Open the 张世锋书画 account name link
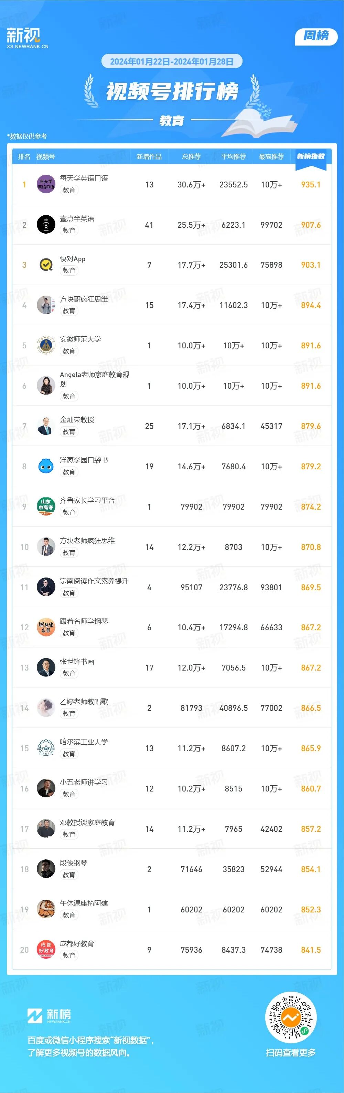 77,662
